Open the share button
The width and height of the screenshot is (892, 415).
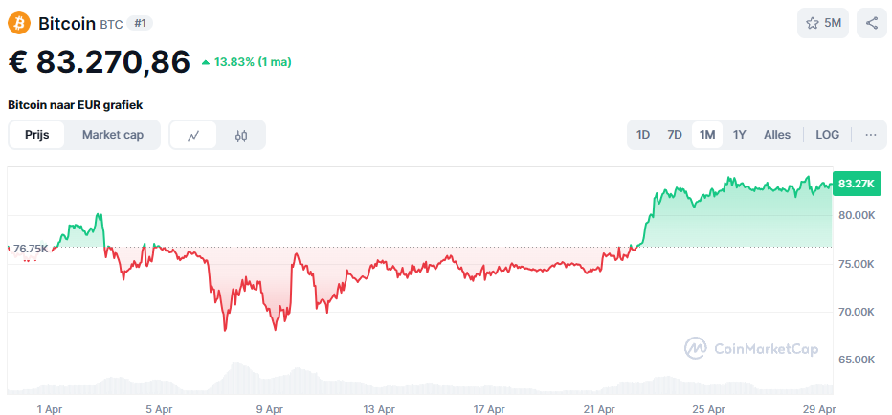pyautogui.click(x=872, y=23)
